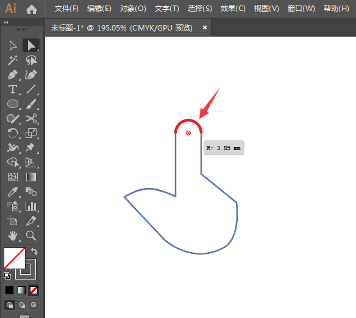Collapse the toolbar with double-arrow

[x=6, y=22]
